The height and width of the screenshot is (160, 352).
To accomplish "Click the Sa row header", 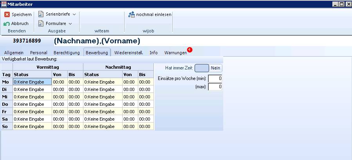I will pyautogui.click(x=7, y=119).
